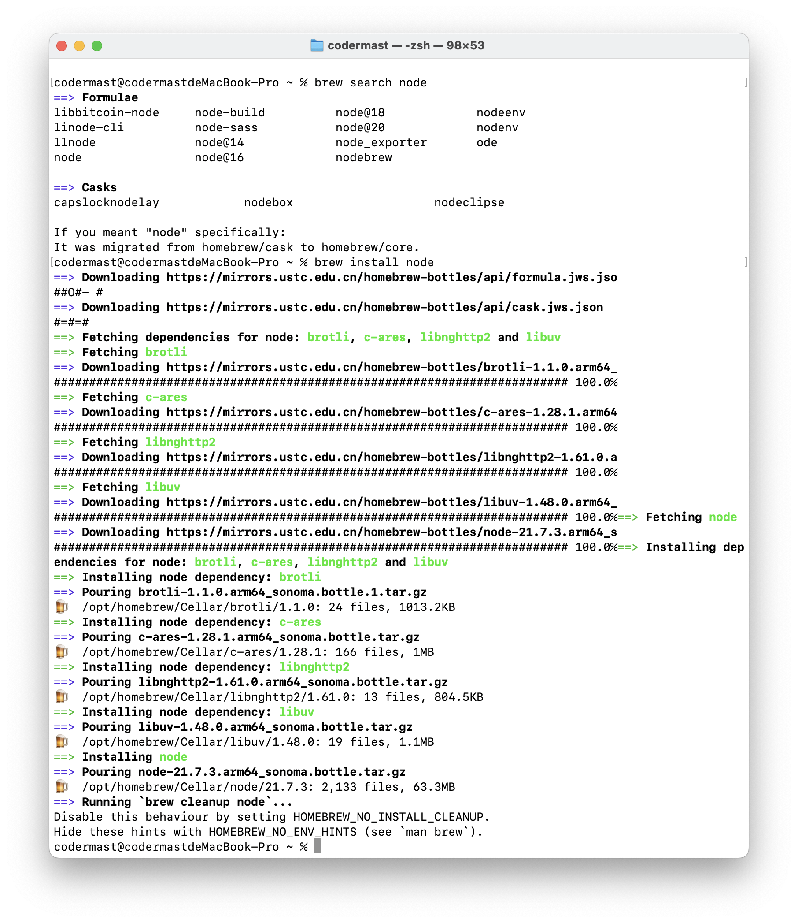
Task: Click the beer mug icon beside the c-ares Cellar path
Action: [x=62, y=652]
